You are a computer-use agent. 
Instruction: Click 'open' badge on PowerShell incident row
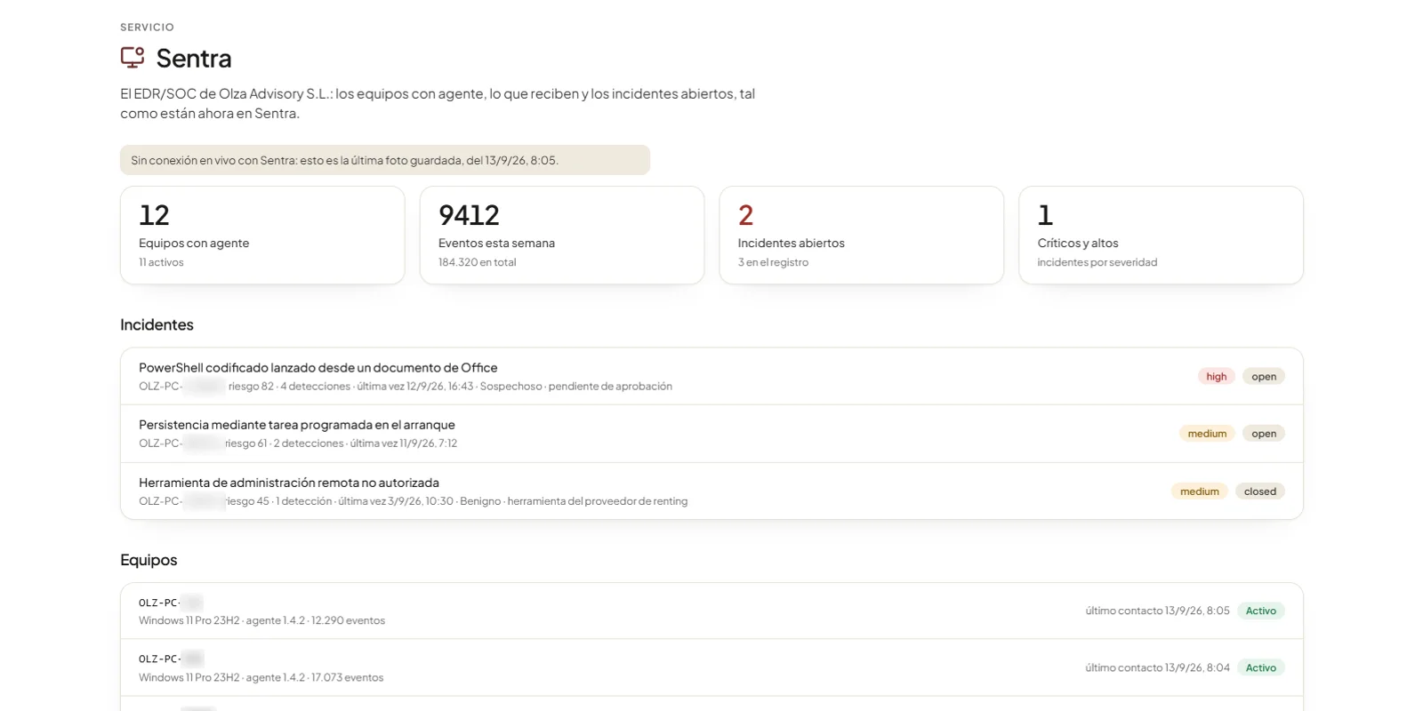[x=1264, y=377]
